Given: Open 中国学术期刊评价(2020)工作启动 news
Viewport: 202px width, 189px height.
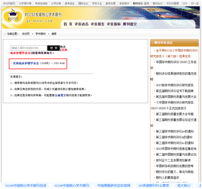Looking at the screenshot, I should (173, 65).
